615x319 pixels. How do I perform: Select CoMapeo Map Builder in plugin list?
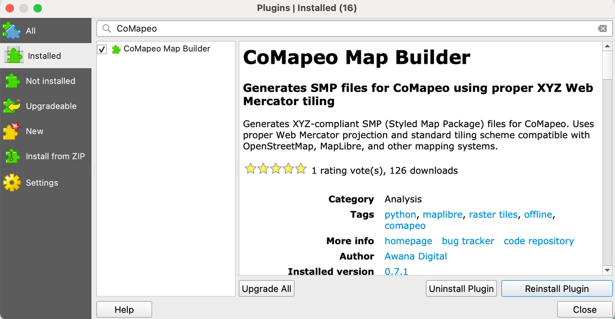click(166, 49)
